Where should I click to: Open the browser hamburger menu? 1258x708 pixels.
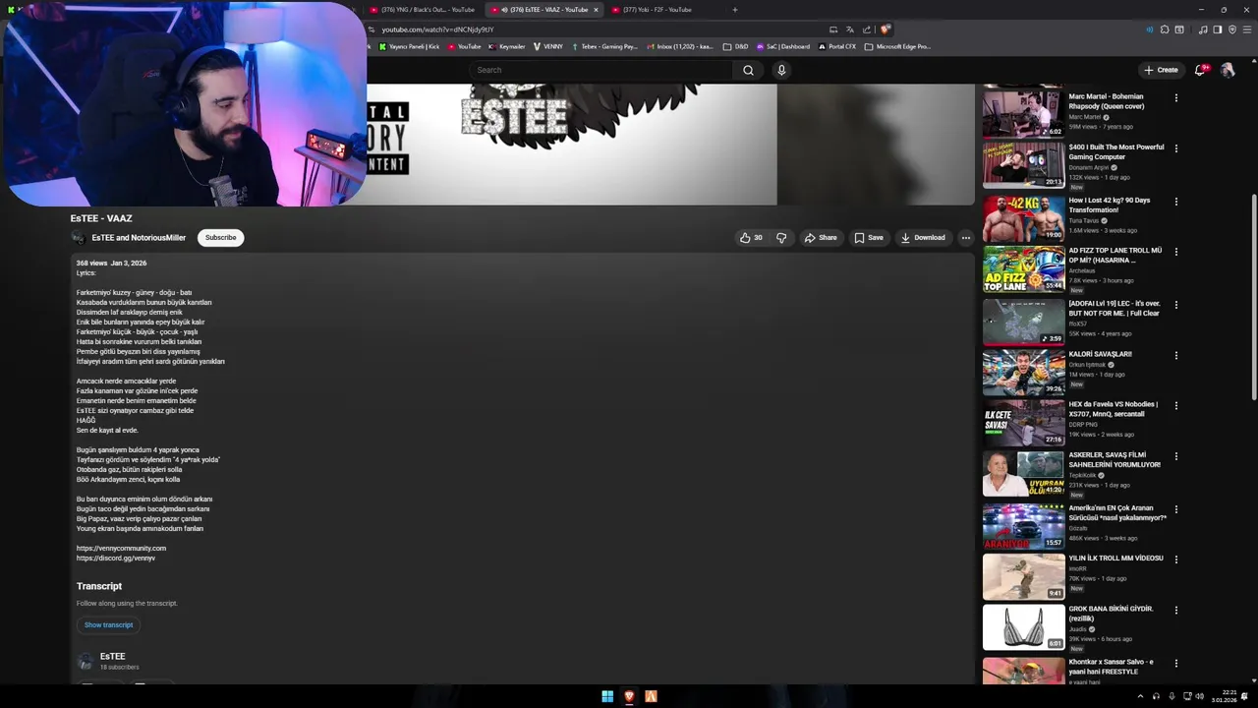coord(1247,29)
